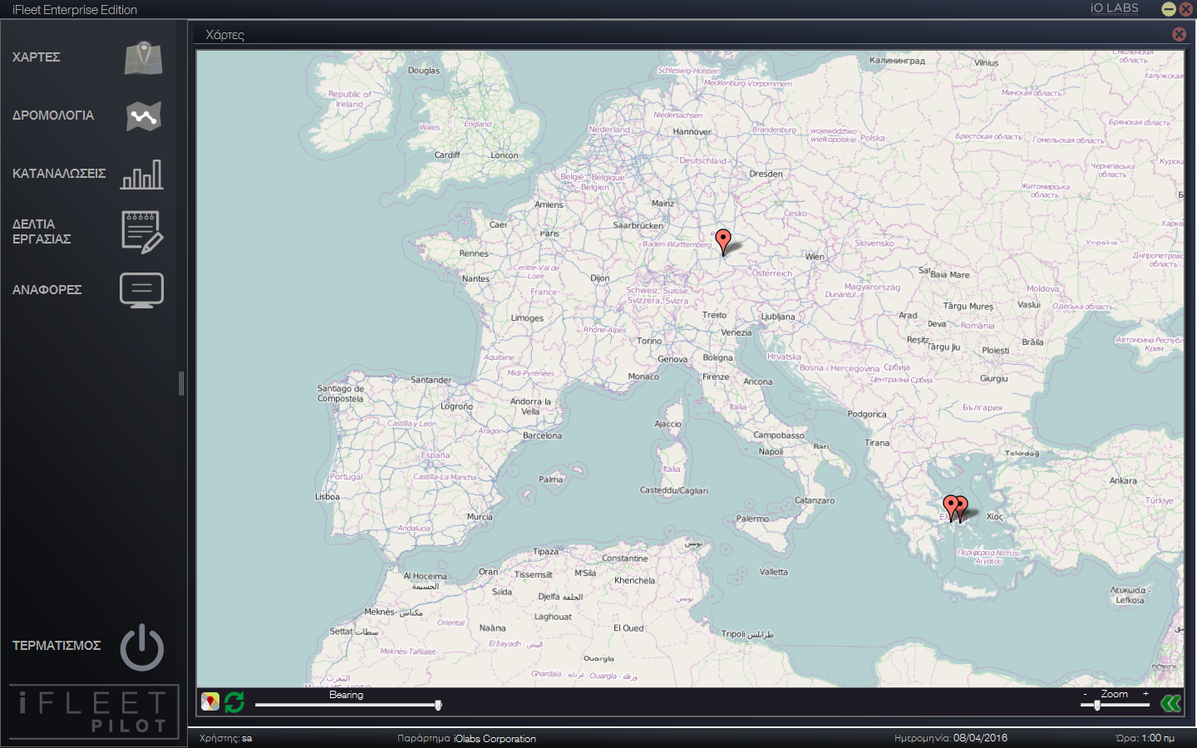Click the Bearing slider handle
The image size is (1197, 748).
[438, 705]
